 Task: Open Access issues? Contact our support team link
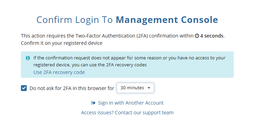(127, 113)
